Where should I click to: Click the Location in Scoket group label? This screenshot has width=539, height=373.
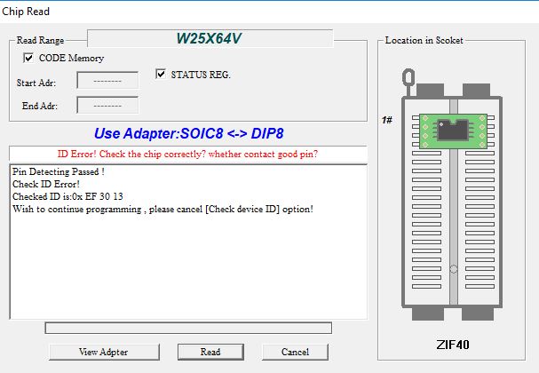[424, 40]
